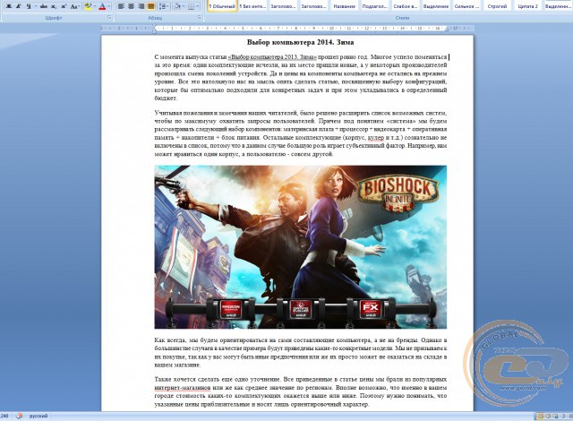573x421 pixels.
Task: Toggle bold (Ж) formatting
Action: coord(9,6)
